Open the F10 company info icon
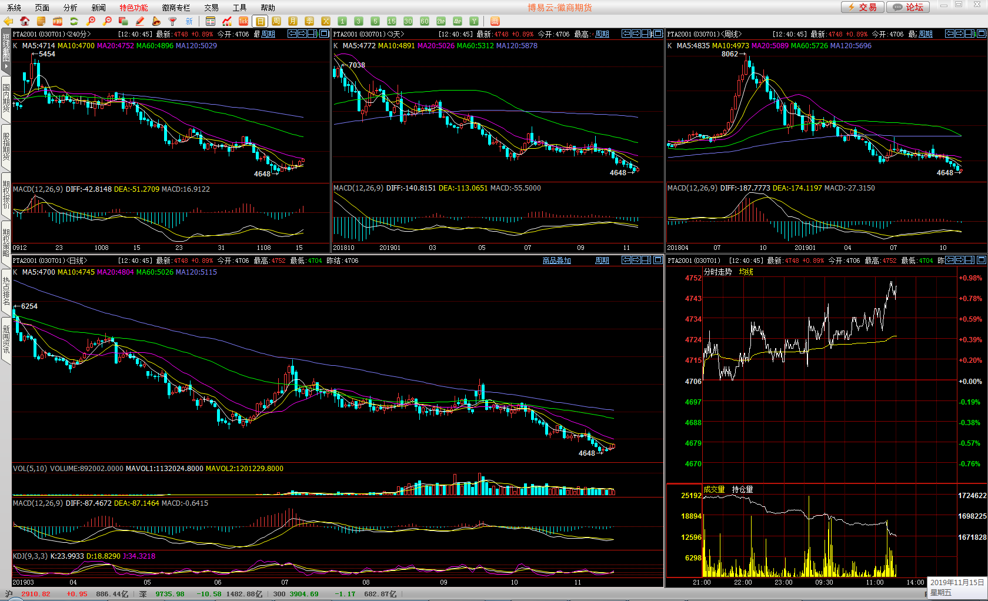 [x=58, y=21]
